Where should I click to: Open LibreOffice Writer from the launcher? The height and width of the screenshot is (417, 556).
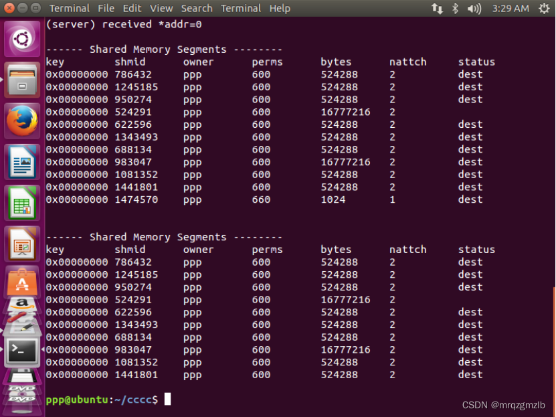pyautogui.click(x=22, y=162)
